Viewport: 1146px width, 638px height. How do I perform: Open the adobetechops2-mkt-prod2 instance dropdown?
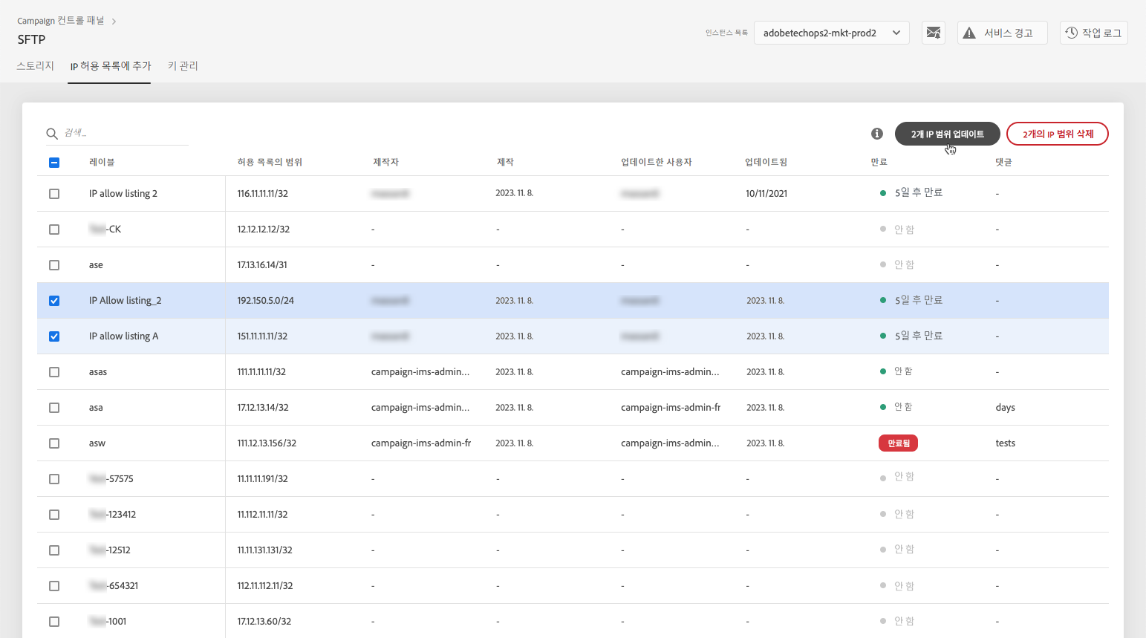tap(831, 33)
